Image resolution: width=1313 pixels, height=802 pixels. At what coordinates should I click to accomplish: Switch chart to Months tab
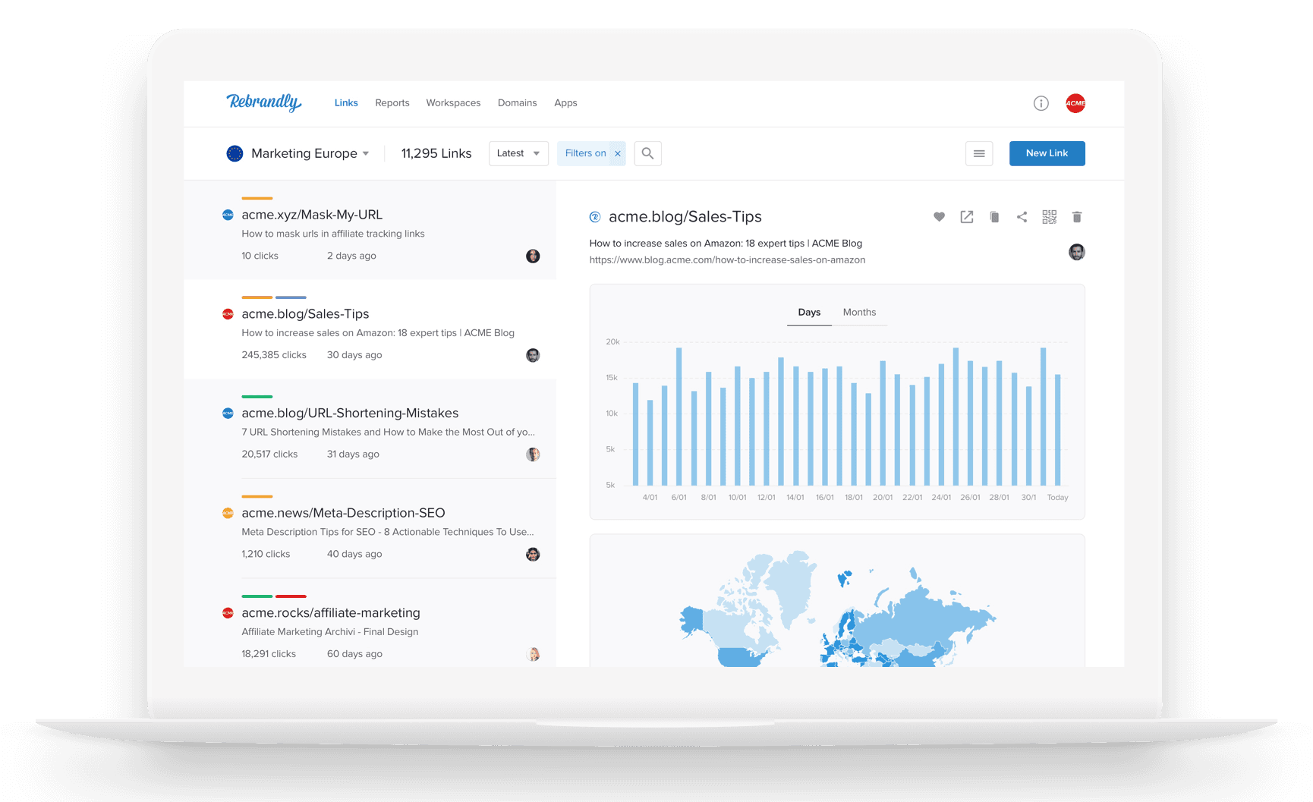point(859,313)
